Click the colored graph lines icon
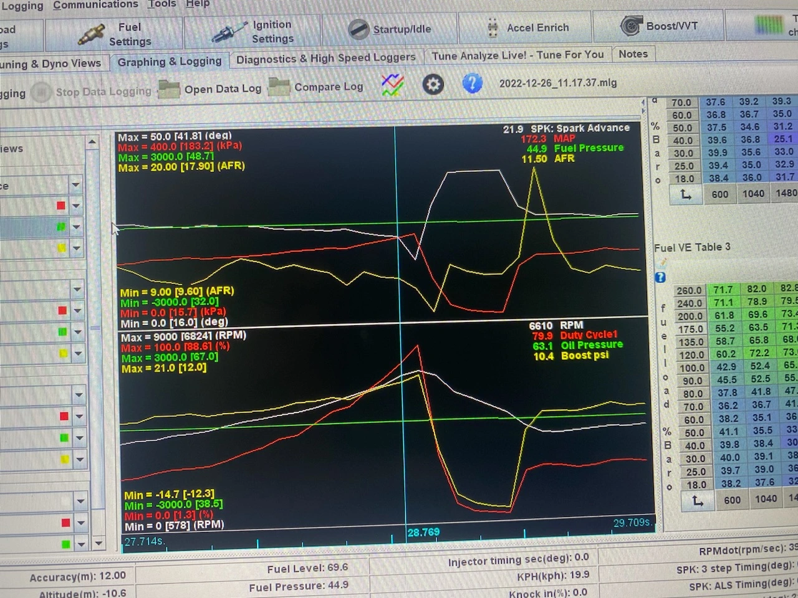Screen dimensions: 798x598 [393, 85]
